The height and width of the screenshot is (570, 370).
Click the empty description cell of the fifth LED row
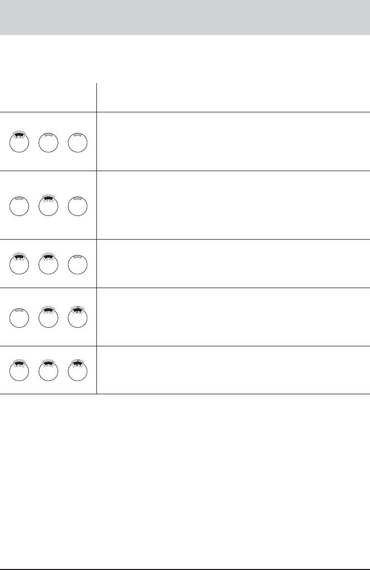point(233,370)
